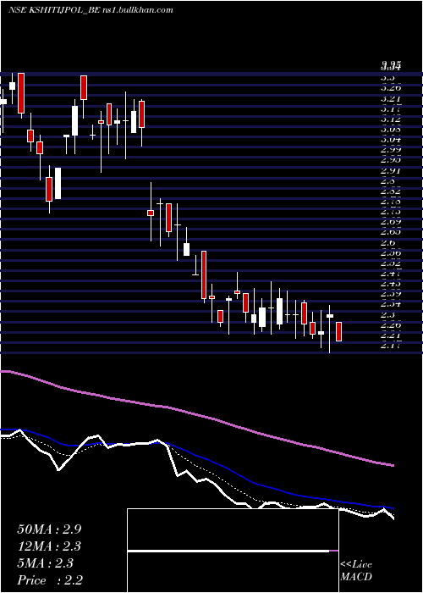This screenshot has height=593, width=423.
Task: Click the 2.17 price axis label
Action: (x=391, y=345)
